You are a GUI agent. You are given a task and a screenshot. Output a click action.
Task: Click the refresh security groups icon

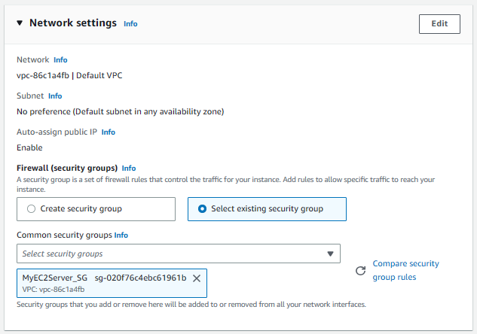coord(360,271)
